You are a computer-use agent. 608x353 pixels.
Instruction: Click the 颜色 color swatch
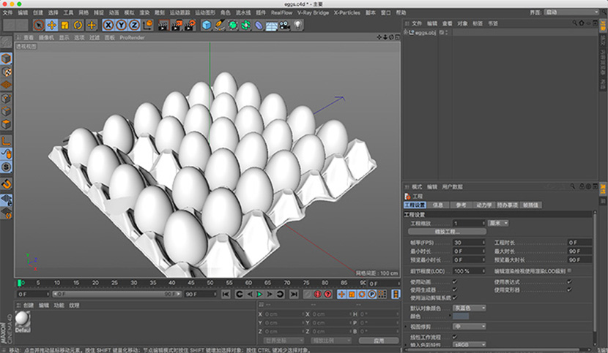tap(461, 316)
